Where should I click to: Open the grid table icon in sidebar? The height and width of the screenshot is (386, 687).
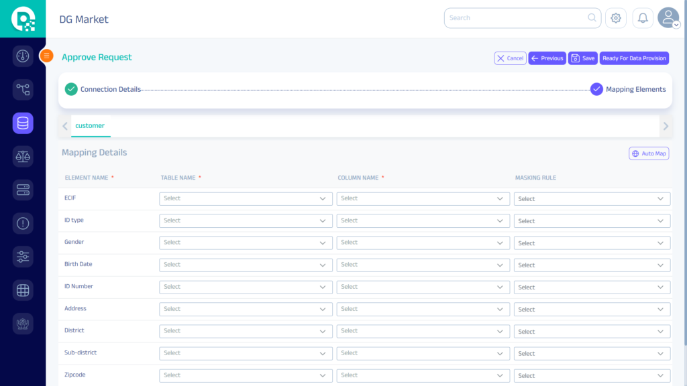pos(23,290)
